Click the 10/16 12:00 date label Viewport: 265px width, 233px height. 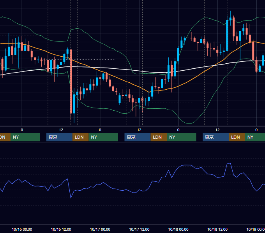(61, 229)
